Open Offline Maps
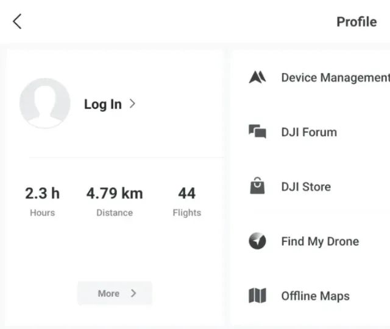Screen dimensions: 390x329 [316, 296]
